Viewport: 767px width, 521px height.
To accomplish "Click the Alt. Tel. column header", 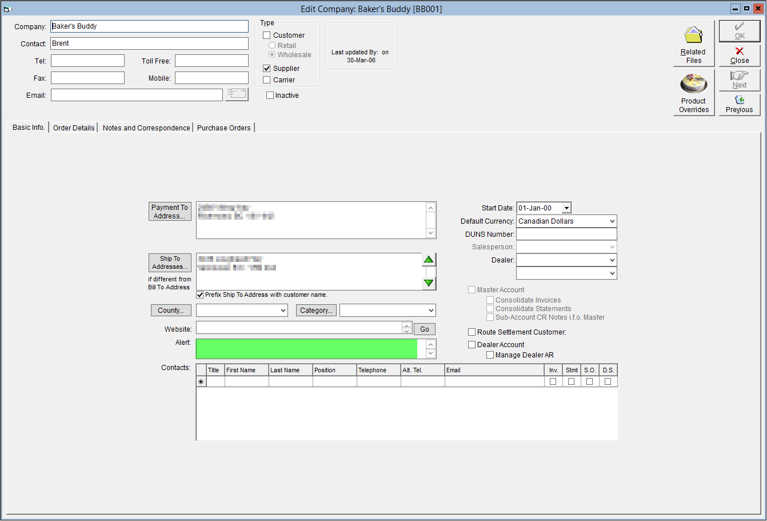I will pyautogui.click(x=422, y=370).
